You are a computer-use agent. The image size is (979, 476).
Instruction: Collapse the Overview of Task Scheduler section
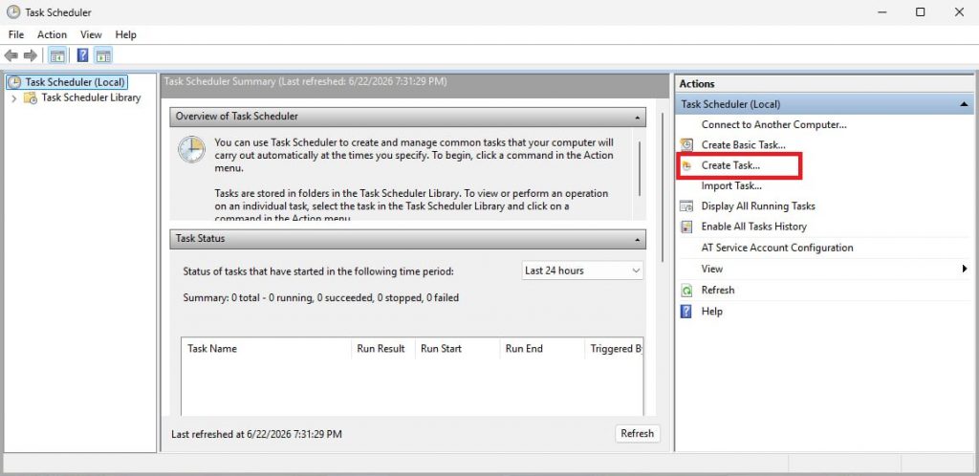pos(637,117)
